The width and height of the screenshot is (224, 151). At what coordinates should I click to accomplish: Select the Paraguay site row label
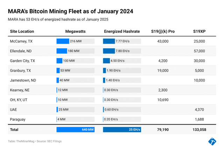[18, 119]
